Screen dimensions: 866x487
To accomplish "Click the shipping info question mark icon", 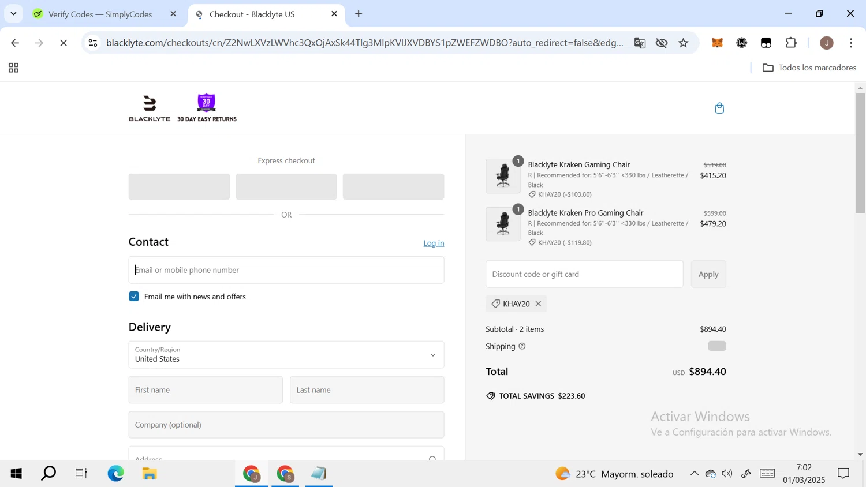I will click(522, 346).
